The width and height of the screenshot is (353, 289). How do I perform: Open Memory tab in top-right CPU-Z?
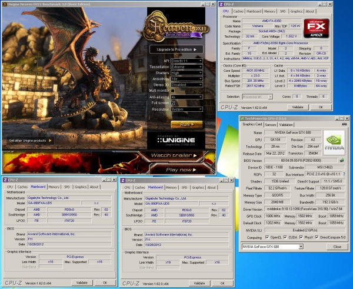(269, 11)
